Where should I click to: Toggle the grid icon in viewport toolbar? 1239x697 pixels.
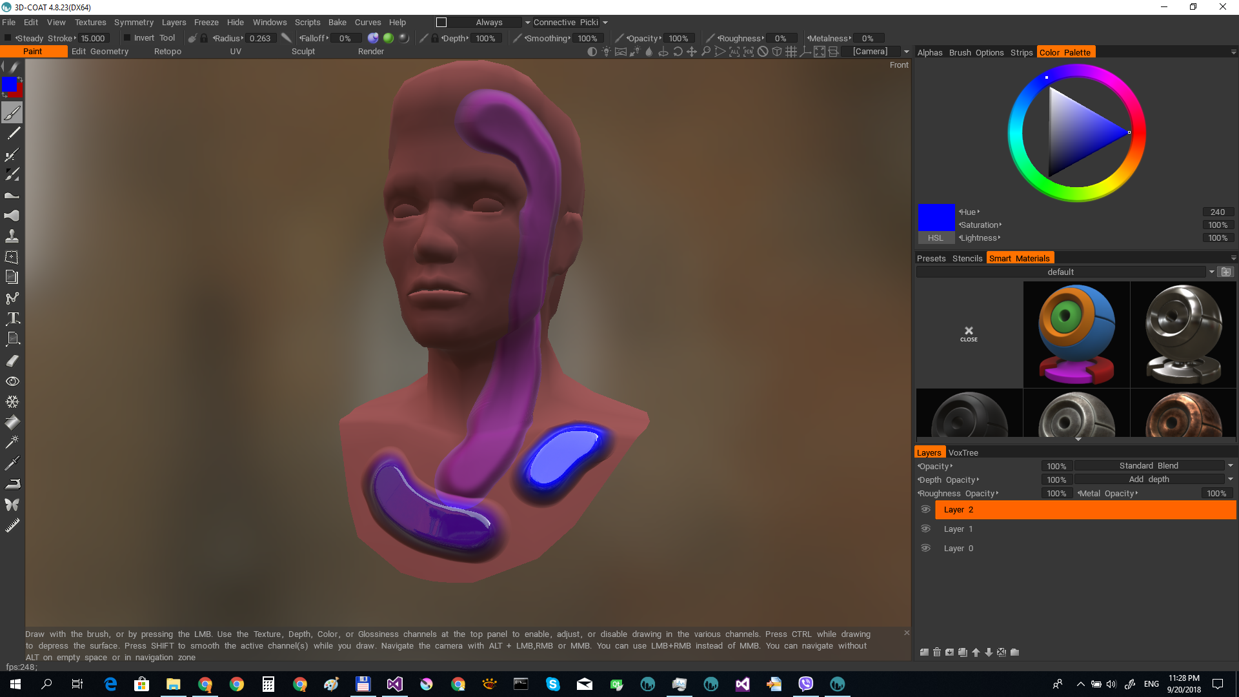(791, 52)
